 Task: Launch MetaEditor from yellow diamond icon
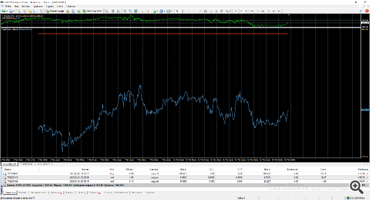pyautogui.click(x=68, y=11)
